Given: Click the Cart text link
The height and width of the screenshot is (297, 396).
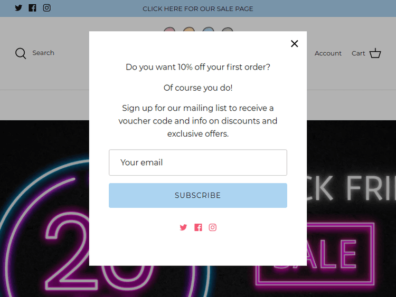Looking at the screenshot, I should tap(358, 53).
